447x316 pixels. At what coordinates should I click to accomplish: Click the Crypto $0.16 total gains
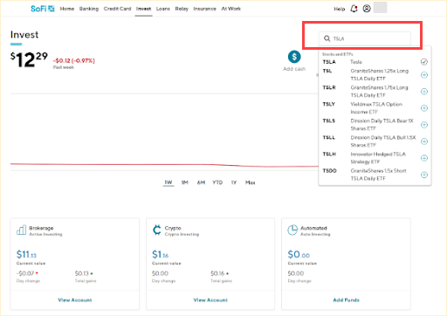pyautogui.click(x=217, y=273)
